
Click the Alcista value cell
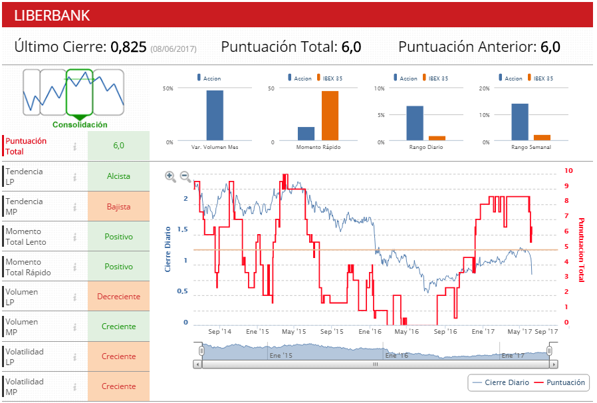(x=118, y=176)
